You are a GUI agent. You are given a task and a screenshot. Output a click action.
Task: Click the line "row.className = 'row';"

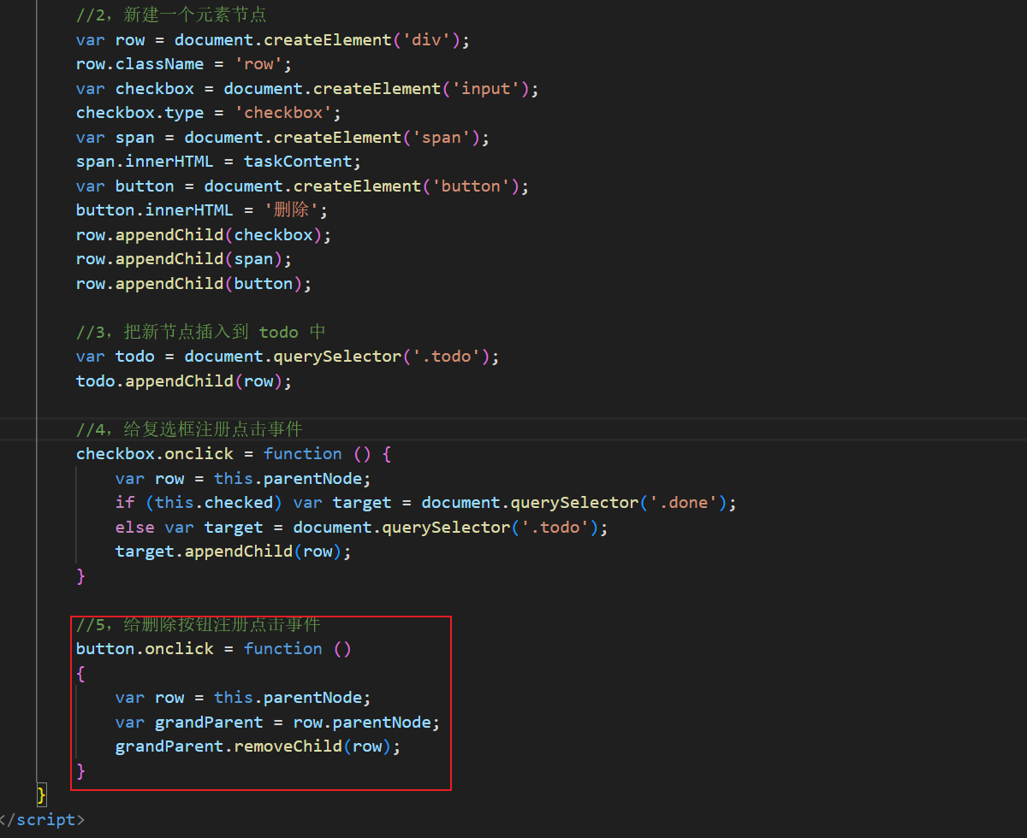click(184, 64)
